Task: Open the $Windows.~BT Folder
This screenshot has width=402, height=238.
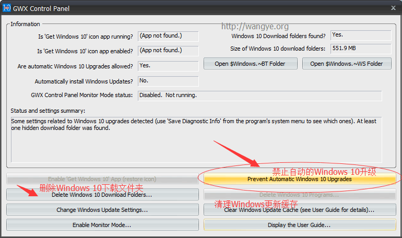Action: point(251,64)
